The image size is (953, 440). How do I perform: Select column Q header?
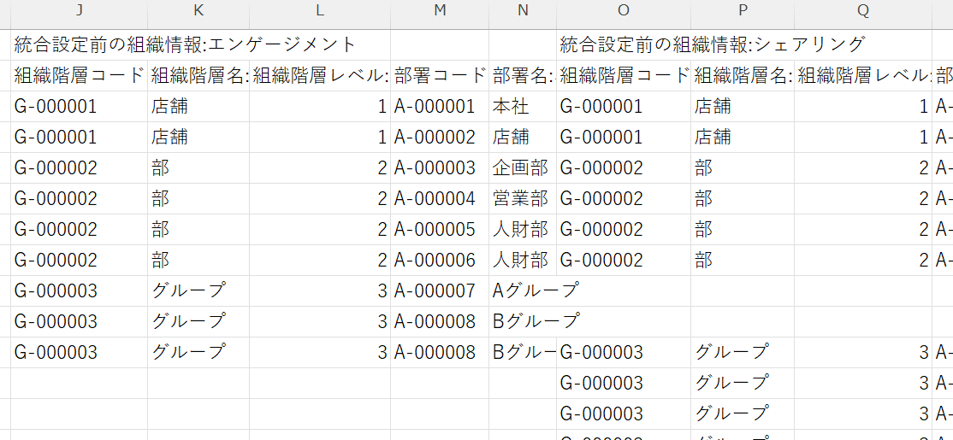862,10
